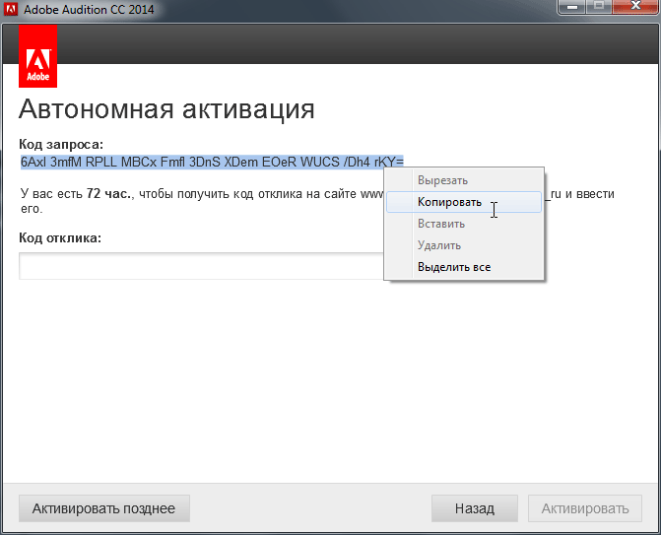Choose Копировать in the context menu

464,202
